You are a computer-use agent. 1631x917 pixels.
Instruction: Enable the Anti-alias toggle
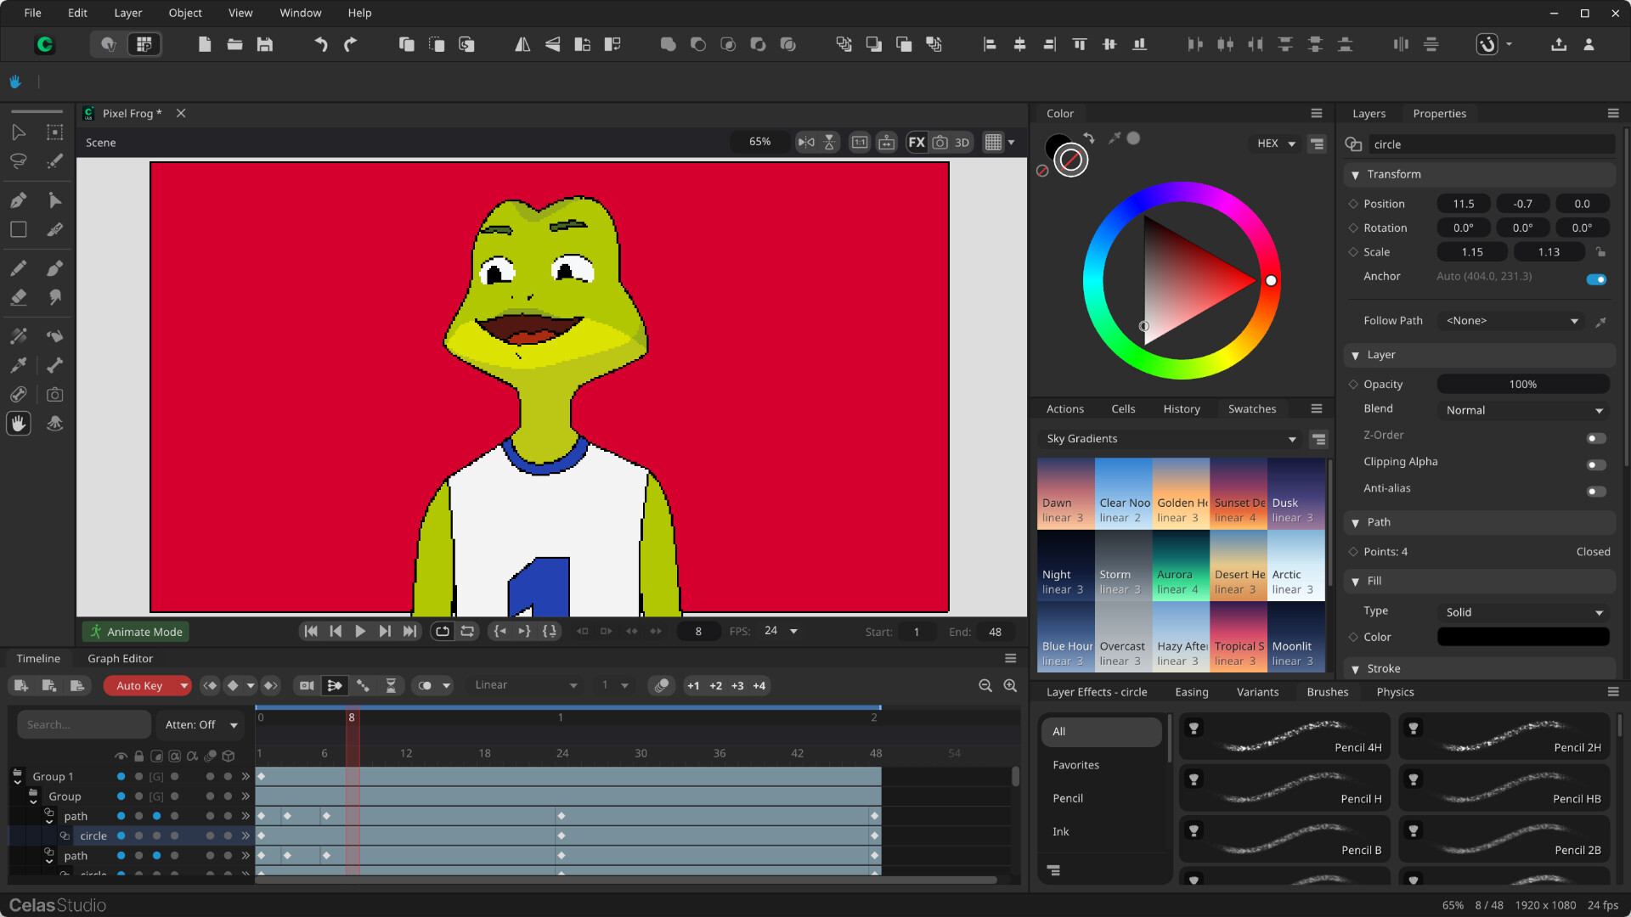tap(1596, 491)
